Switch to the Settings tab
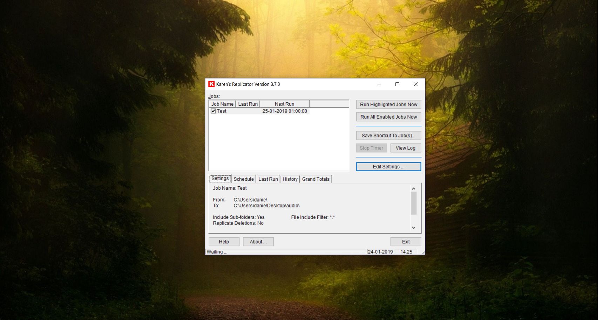 pos(220,179)
